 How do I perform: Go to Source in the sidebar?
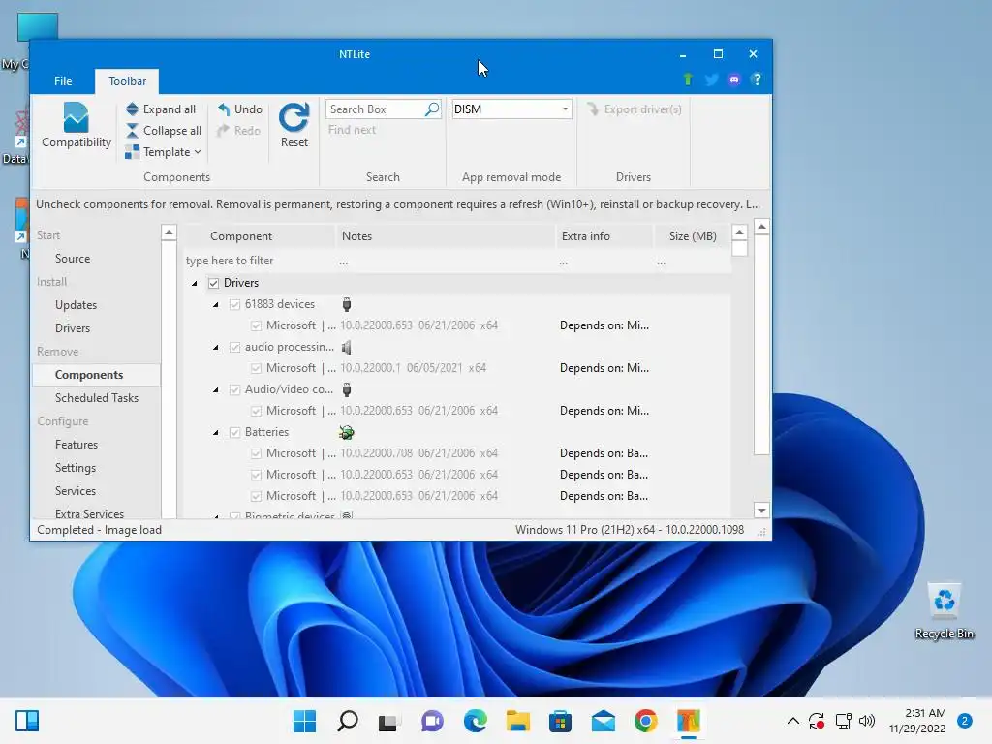73,258
